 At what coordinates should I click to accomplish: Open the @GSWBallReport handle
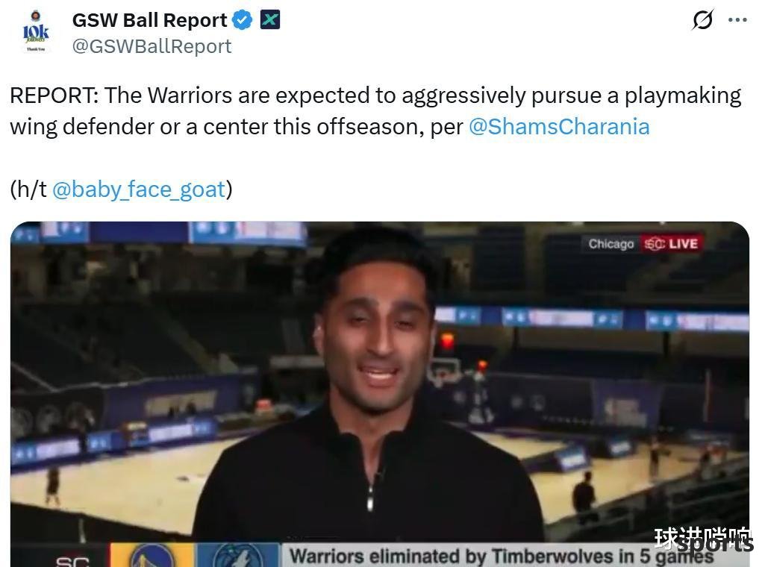(152, 46)
